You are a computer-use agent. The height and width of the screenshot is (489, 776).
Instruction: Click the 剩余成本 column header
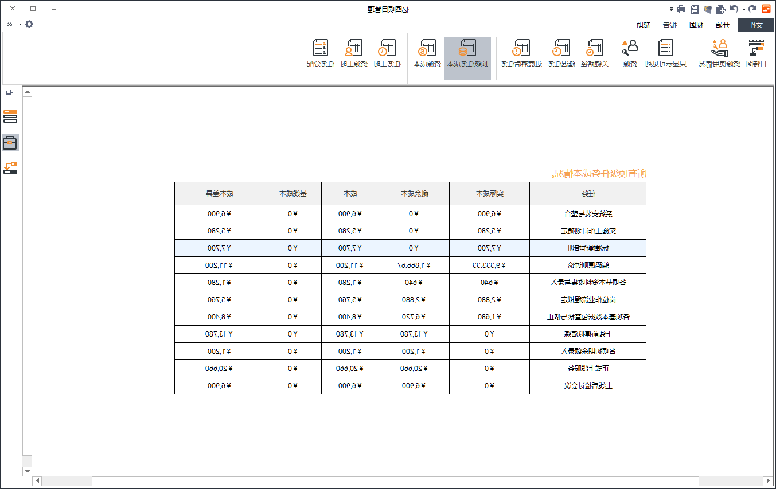tap(414, 193)
